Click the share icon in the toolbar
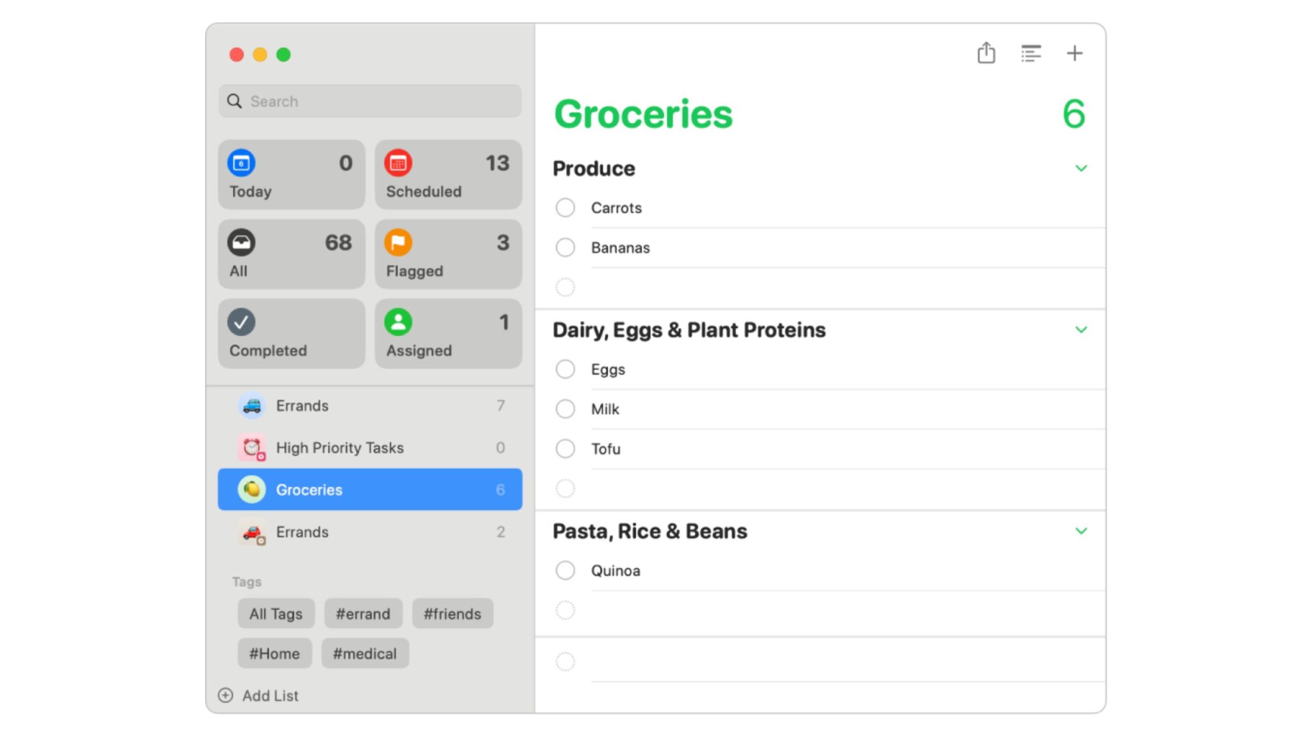This screenshot has width=1313, height=738. [x=986, y=53]
